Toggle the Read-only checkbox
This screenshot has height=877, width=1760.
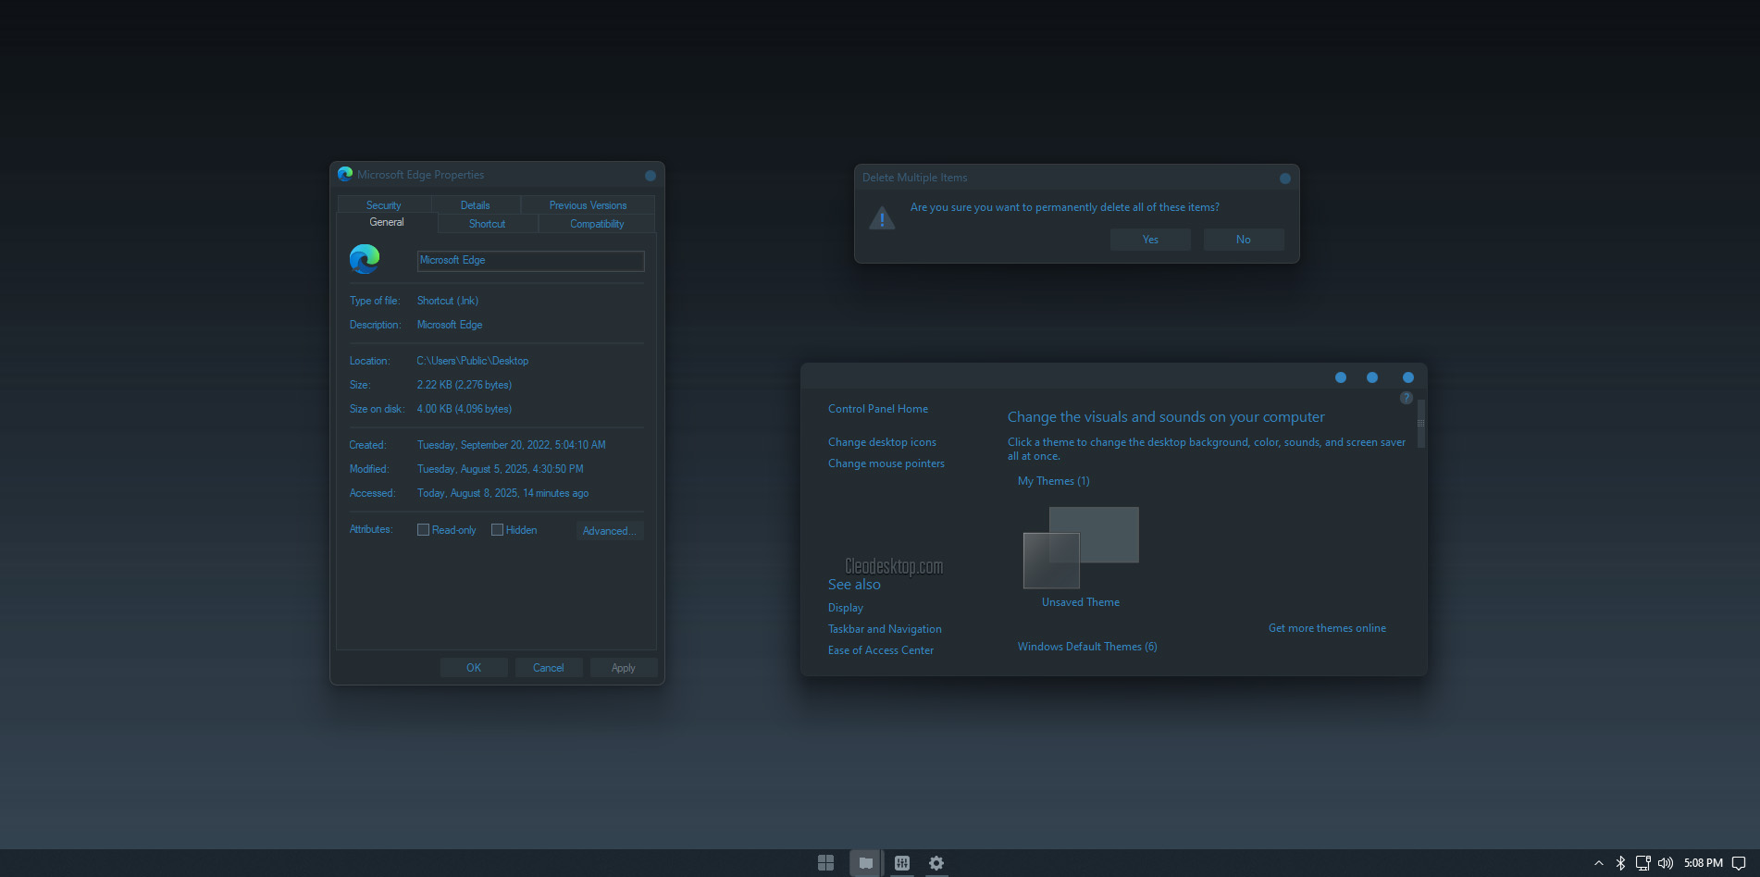pyautogui.click(x=423, y=530)
